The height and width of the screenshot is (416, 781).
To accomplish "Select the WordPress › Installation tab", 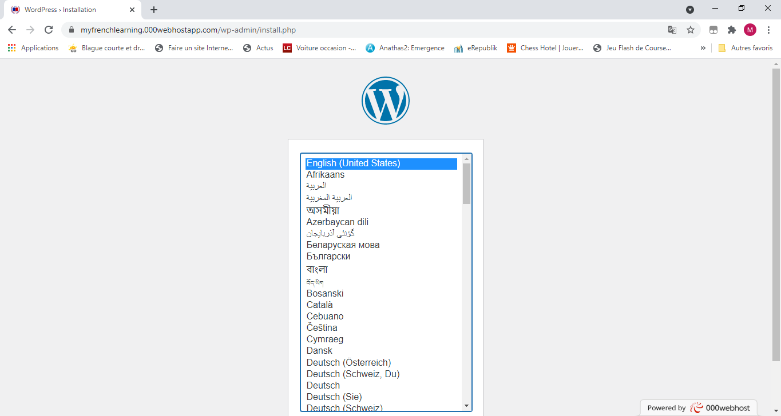I will (73, 10).
